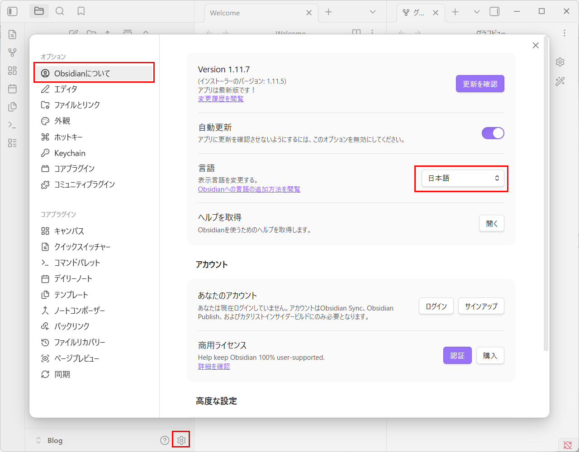579x452 pixels.
Task: Click the settings dialog scrollbar
Action: coord(546,194)
